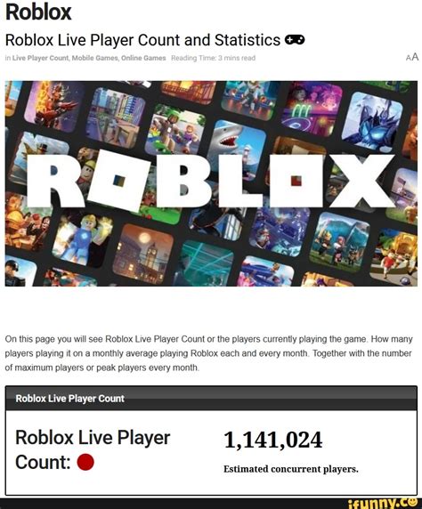422x509 pixels.
Task: Click the ifunny.co watermark logo
Action: [x=383, y=503]
